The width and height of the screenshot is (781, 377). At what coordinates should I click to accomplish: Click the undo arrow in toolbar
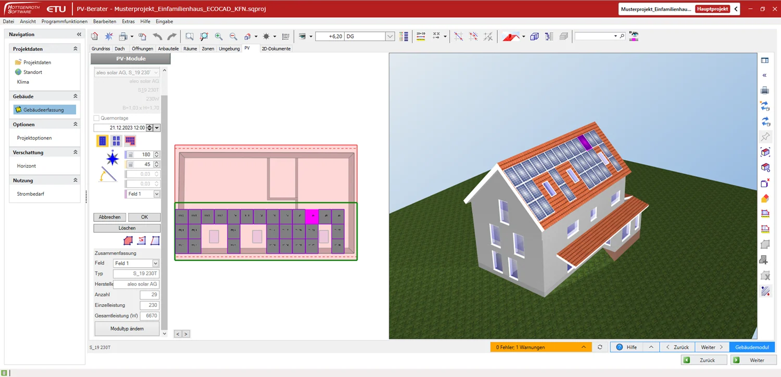(157, 36)
